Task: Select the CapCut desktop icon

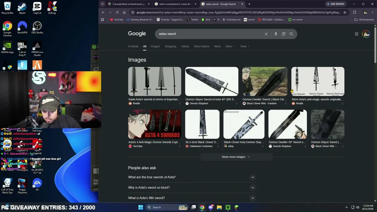Action: (x=37, y=8)
